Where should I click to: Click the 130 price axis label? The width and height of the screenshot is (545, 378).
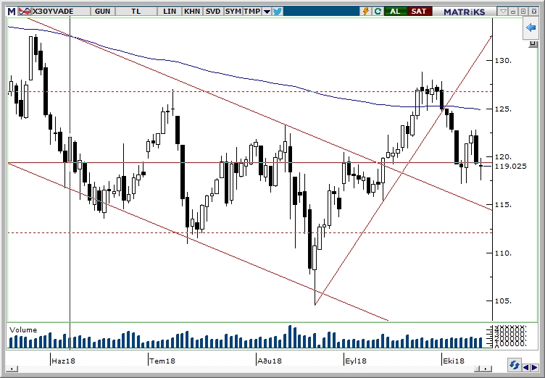503,60
